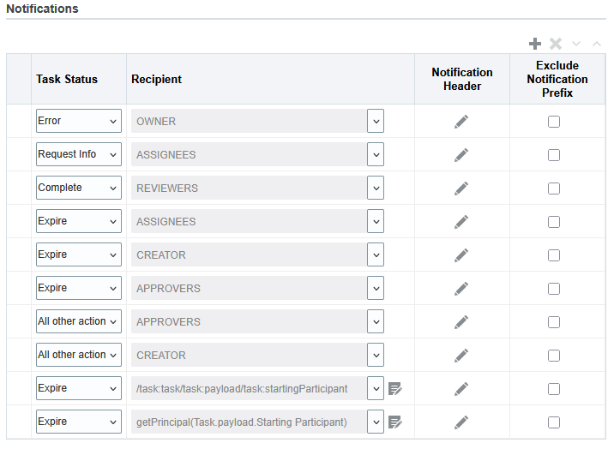Open Expire status dropdown in CREATOR row
The width and height of the screenshot is (614, 455).
pyautogui.click(x=79, y=254)
